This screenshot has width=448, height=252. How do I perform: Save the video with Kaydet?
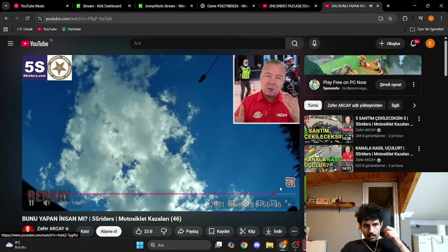(x=219, y=231)
